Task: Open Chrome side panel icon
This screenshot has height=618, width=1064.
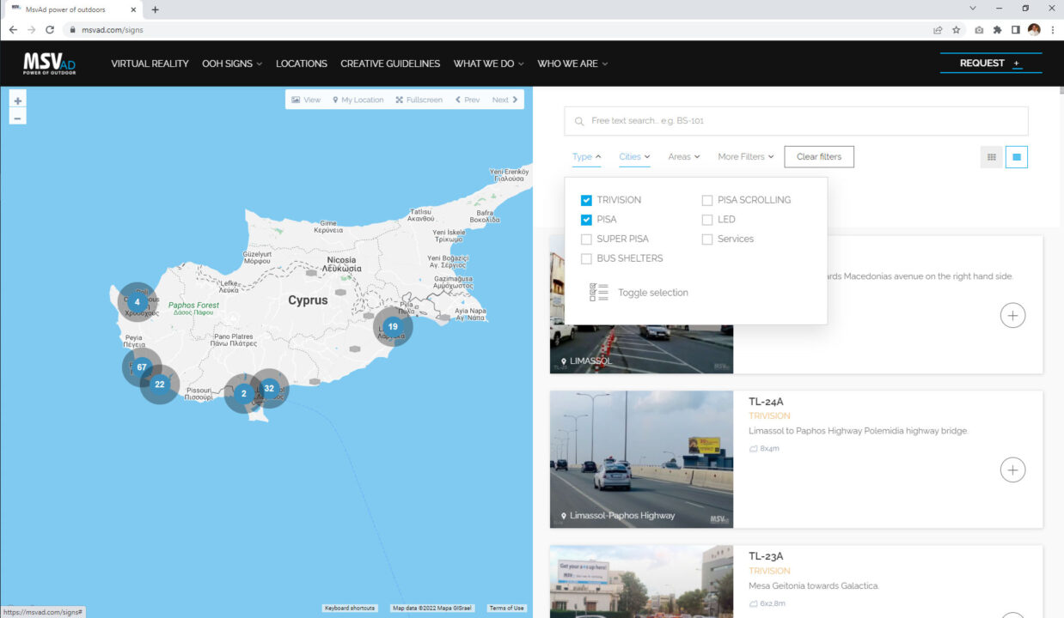Action: point(1015,29)
